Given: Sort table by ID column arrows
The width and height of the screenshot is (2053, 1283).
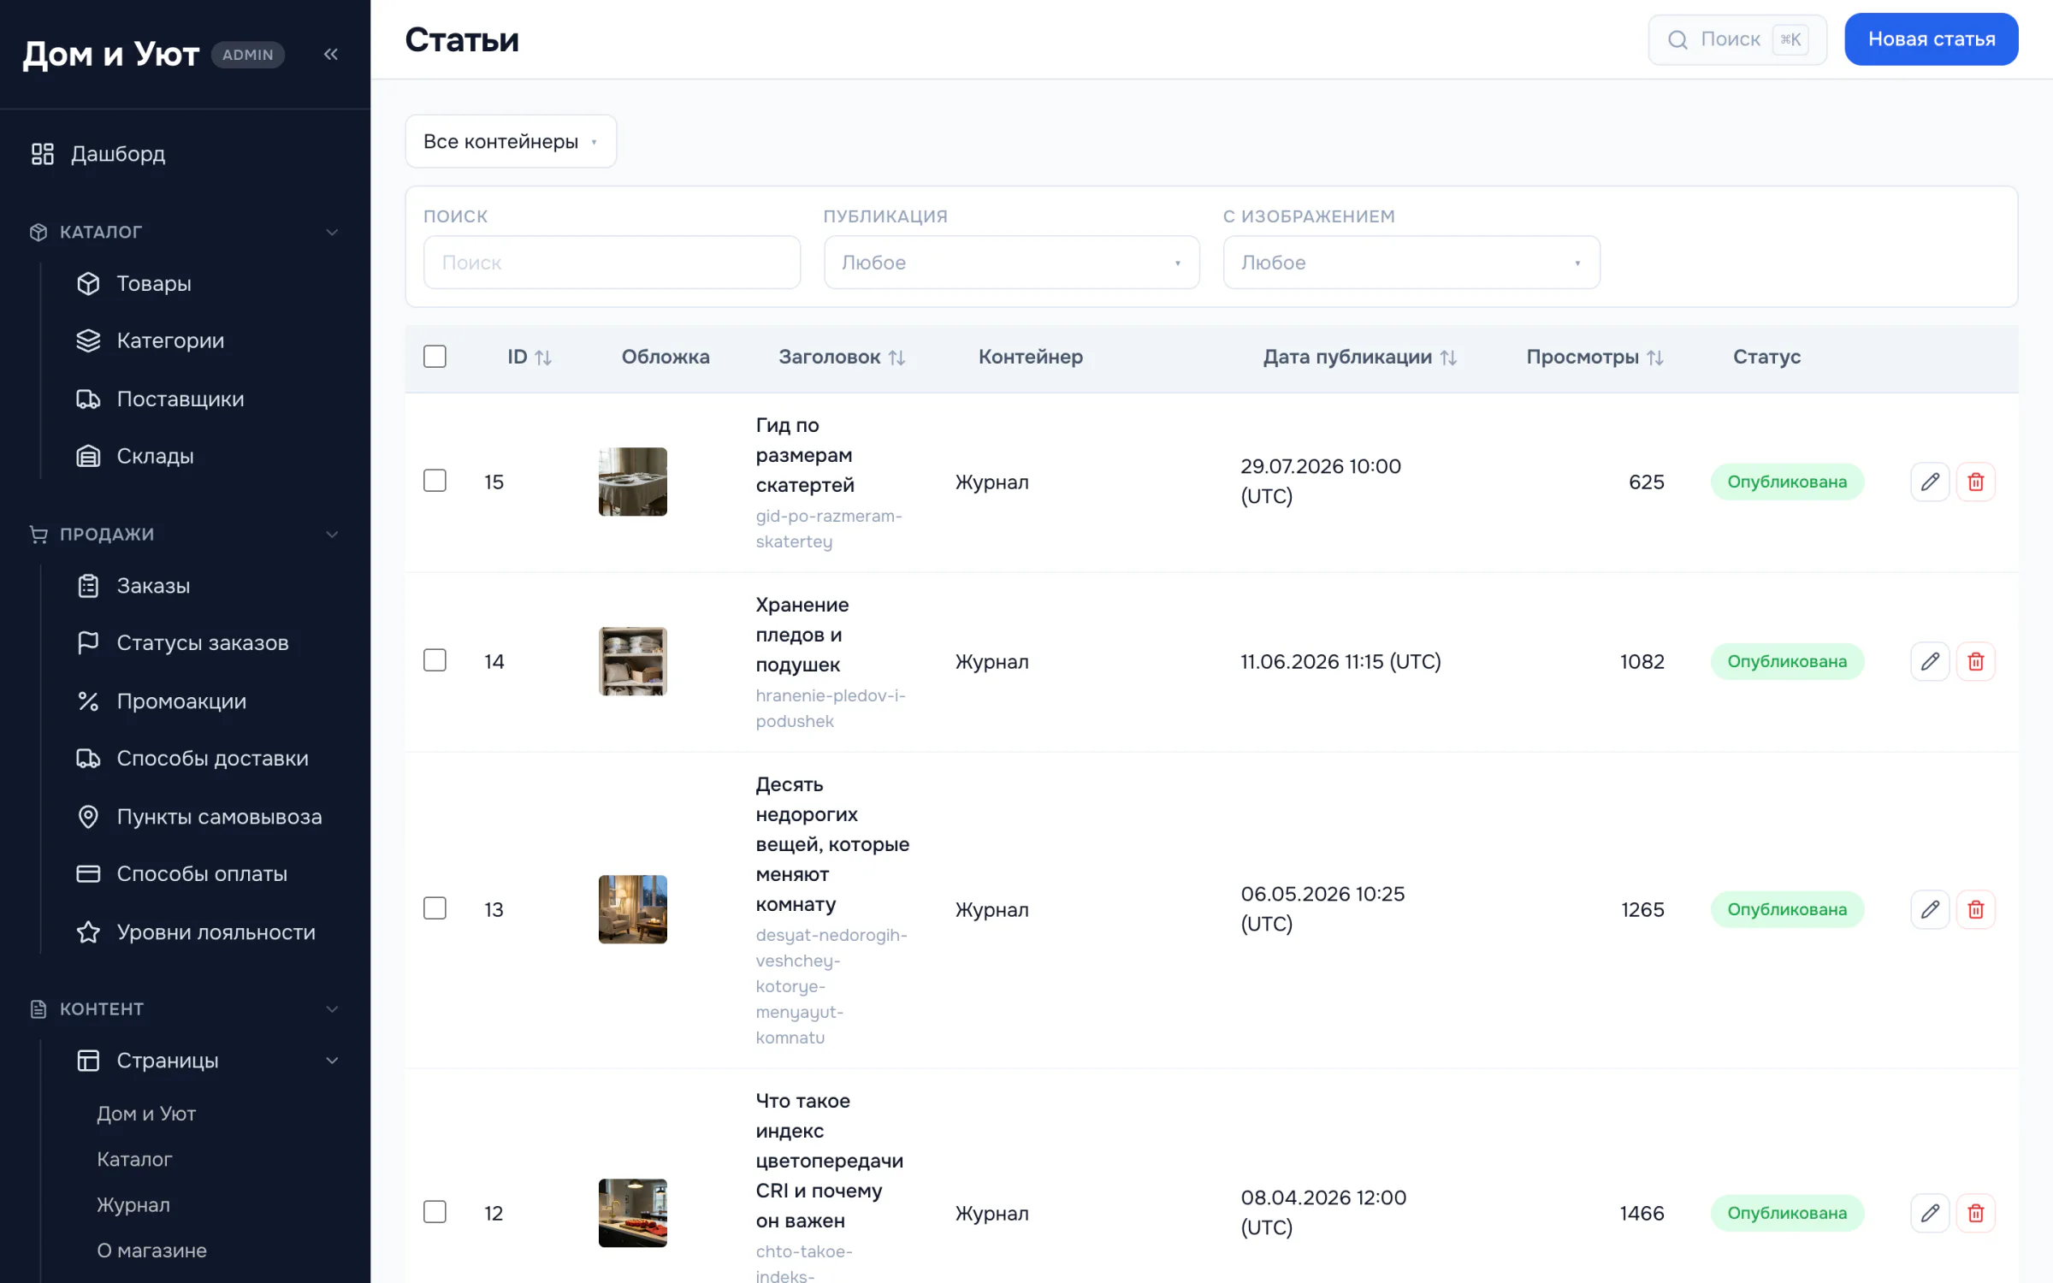Looking at the screenshot, I should [543, 358].
